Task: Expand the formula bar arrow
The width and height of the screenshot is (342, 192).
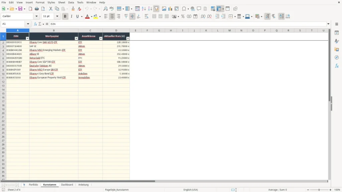Action: 328,24
